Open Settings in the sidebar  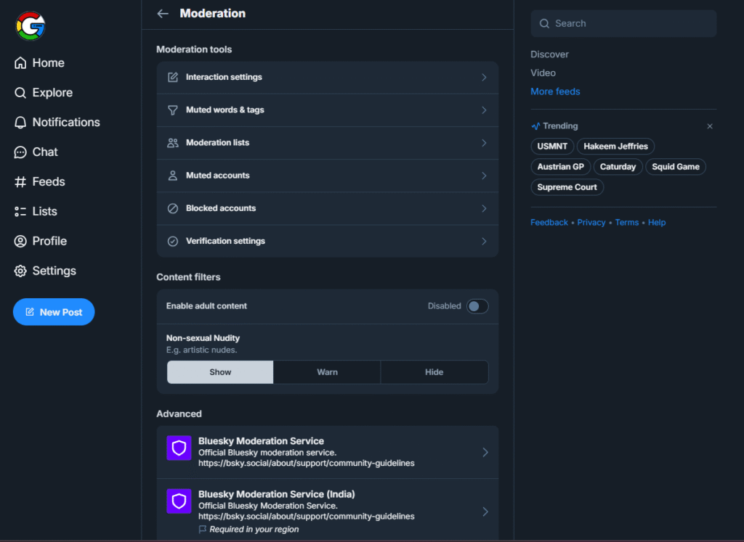45,271
